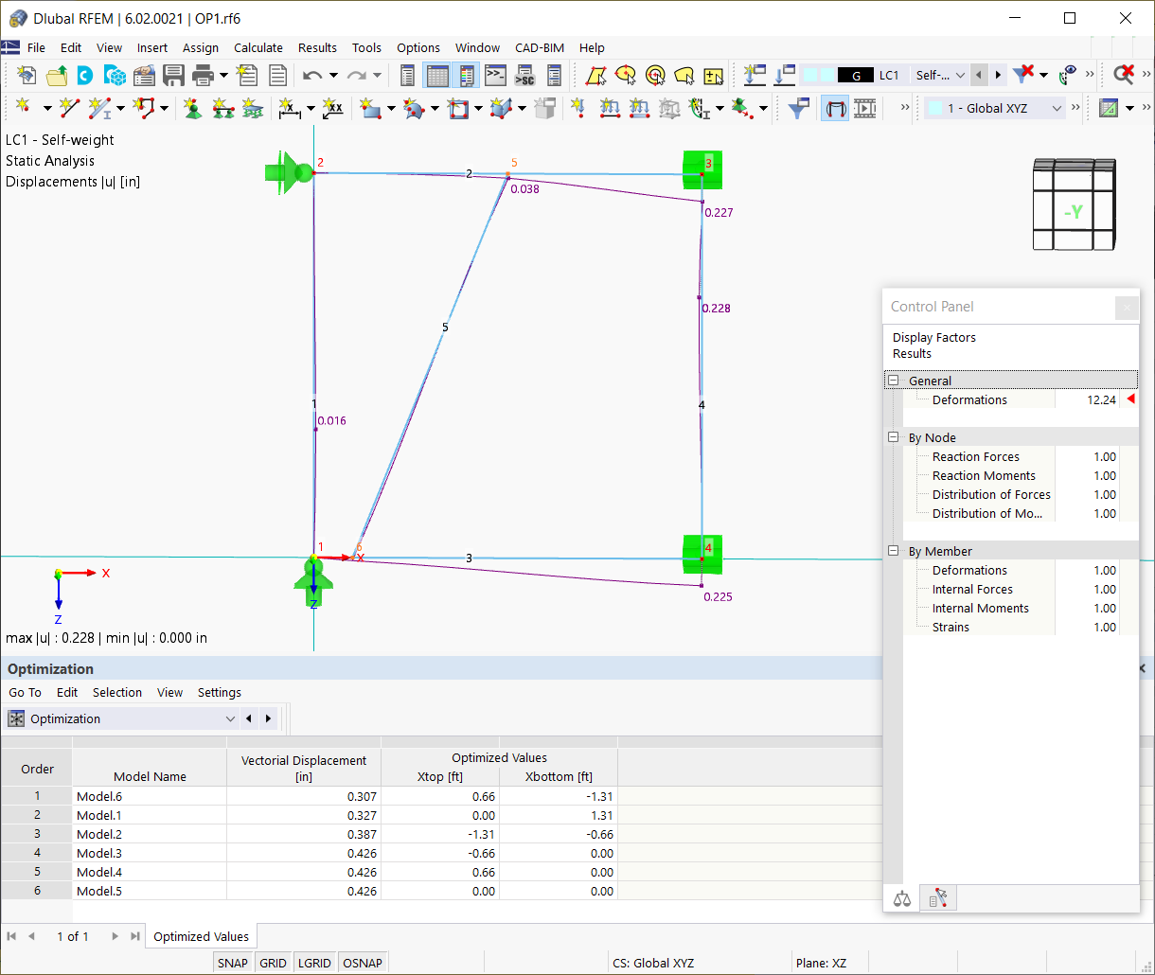Clear the search with magnifier X icon
Image resolution: width=1155 pixels, height=975 pixels.
point(1124,76)
